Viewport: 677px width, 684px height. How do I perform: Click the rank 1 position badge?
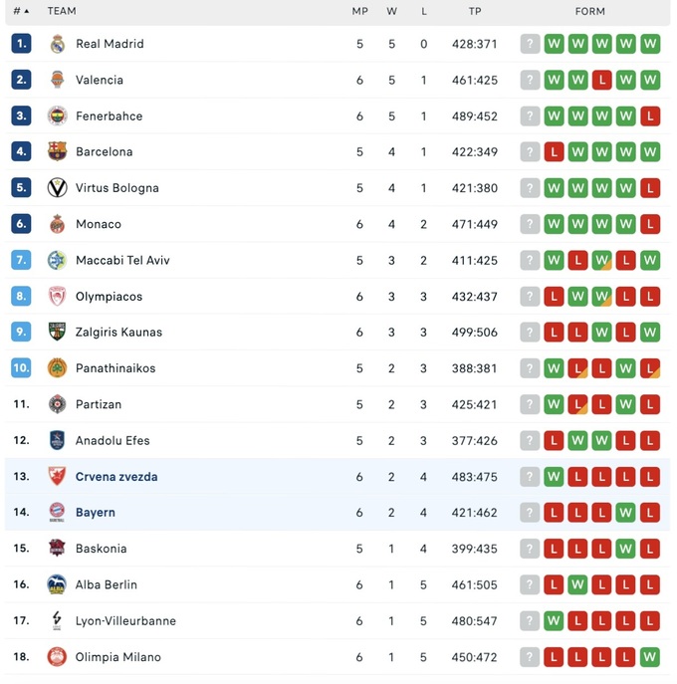(22, 44)
